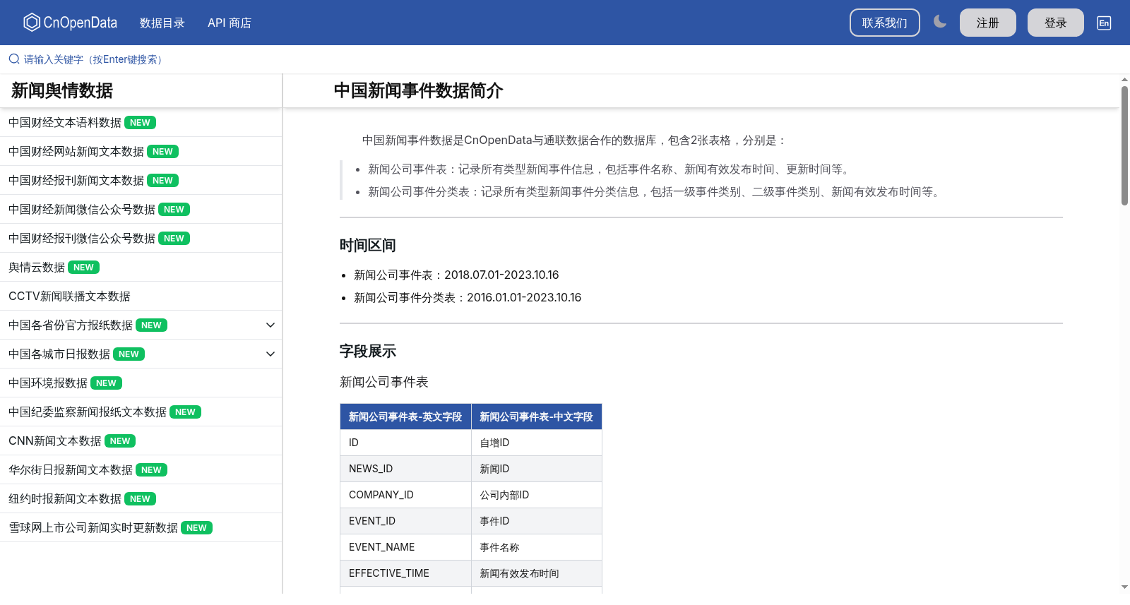Click the search magnifier icon
Image resolution: width=1130 pixels, height=605 pixels.
(13, 59)
